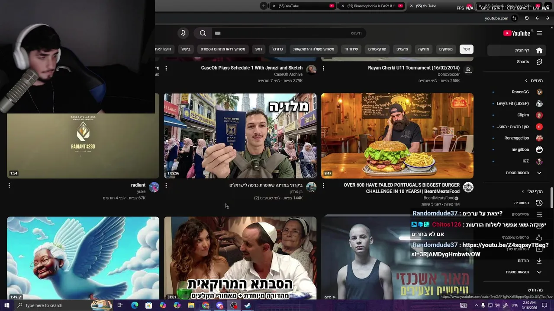Open Steam from the taskbar
The image size is (554, 311).
248,305
